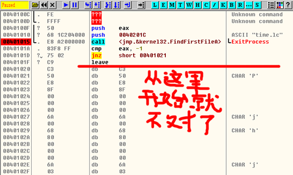
Task: Click the Step over toolbar icon
Action: click(x=97, y=5)
